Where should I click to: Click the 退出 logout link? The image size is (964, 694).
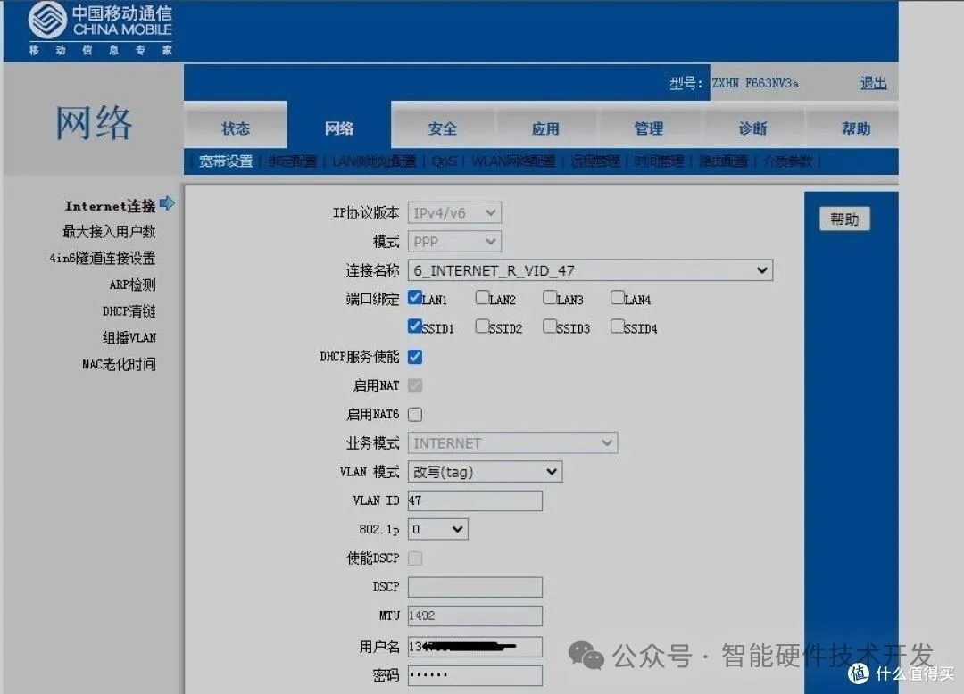pos(872,82)
